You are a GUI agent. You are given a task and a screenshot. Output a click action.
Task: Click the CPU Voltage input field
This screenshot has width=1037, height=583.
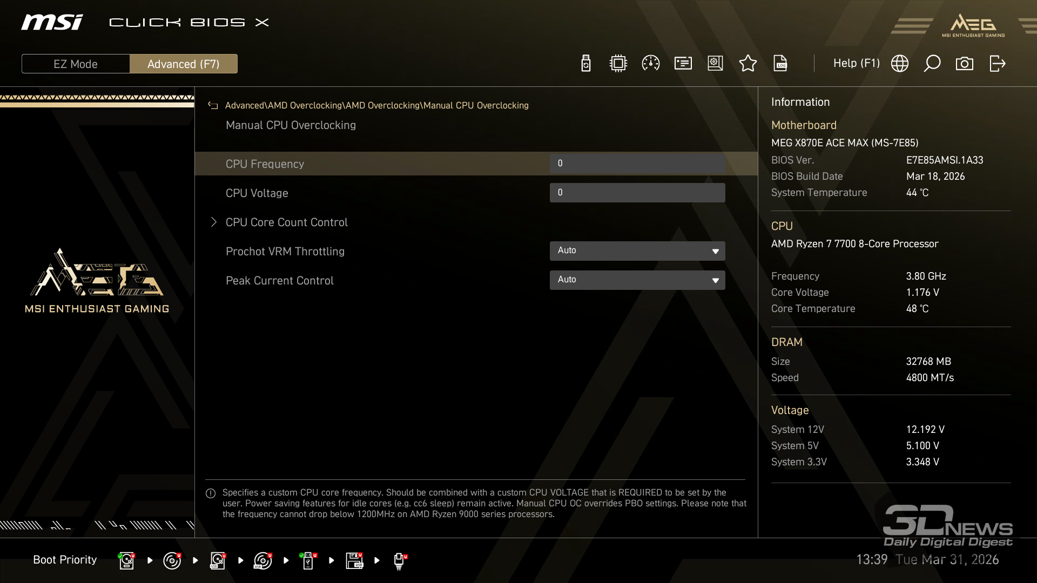(x=637, y=193)
